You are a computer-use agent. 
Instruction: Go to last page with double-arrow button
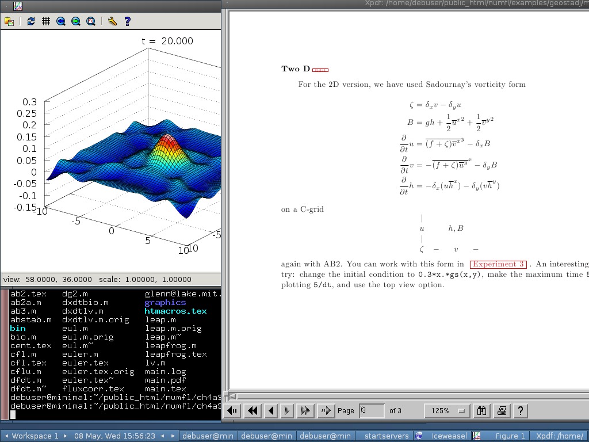click(x=305, y=410)
